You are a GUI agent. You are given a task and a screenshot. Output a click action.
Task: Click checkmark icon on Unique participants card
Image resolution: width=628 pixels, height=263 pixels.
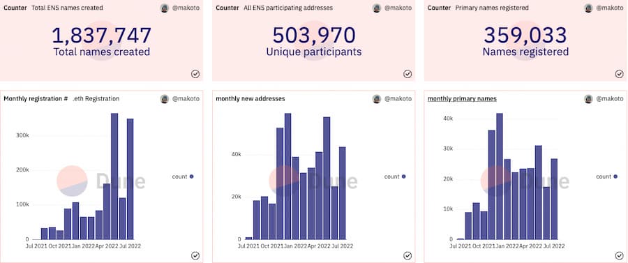tap(408, 74)
